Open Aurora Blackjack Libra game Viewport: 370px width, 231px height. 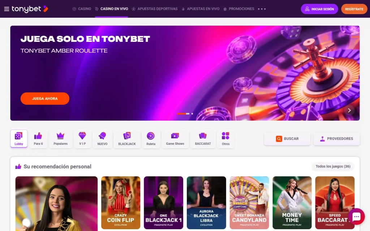206,203
